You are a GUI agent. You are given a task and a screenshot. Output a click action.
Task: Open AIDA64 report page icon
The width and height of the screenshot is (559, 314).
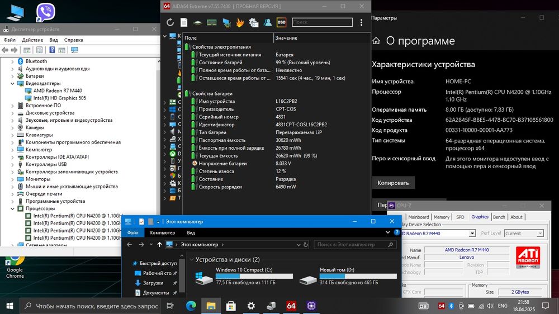[x=184, y=22]
